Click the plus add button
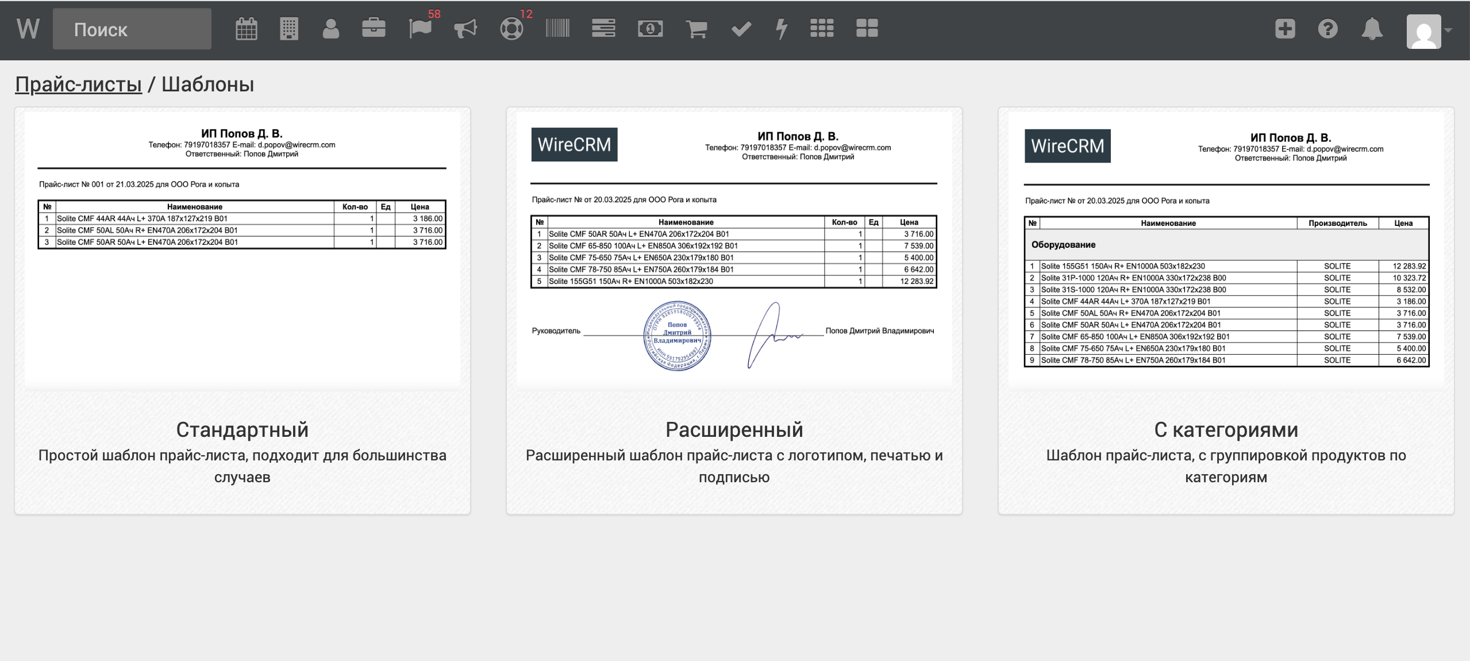 pyautogui.click(x=1285, y=29)
